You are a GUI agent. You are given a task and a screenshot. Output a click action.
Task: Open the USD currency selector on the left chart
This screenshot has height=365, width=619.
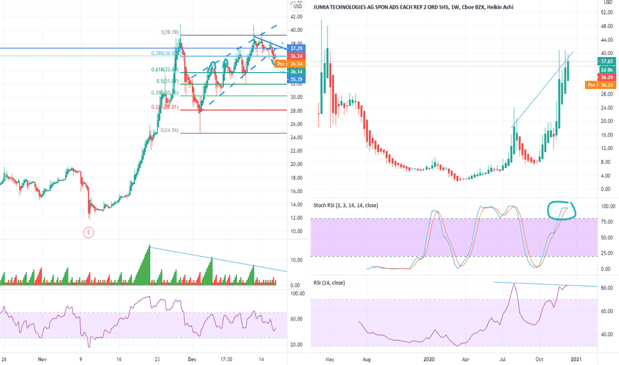pos(298,7)
